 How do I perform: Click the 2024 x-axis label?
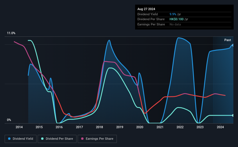pyautogui.click(x=220, y=127)
